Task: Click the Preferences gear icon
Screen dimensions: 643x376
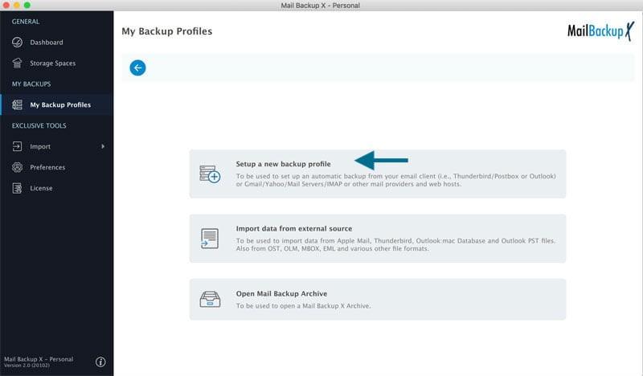Action: (17, 167)
